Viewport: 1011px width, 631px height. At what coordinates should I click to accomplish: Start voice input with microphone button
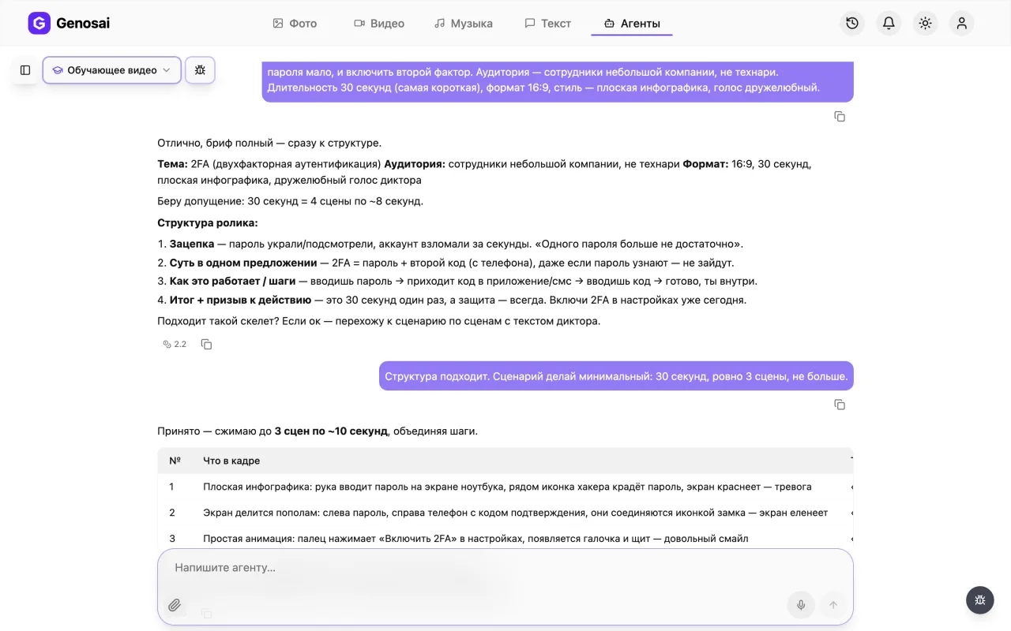coord(801,605)
